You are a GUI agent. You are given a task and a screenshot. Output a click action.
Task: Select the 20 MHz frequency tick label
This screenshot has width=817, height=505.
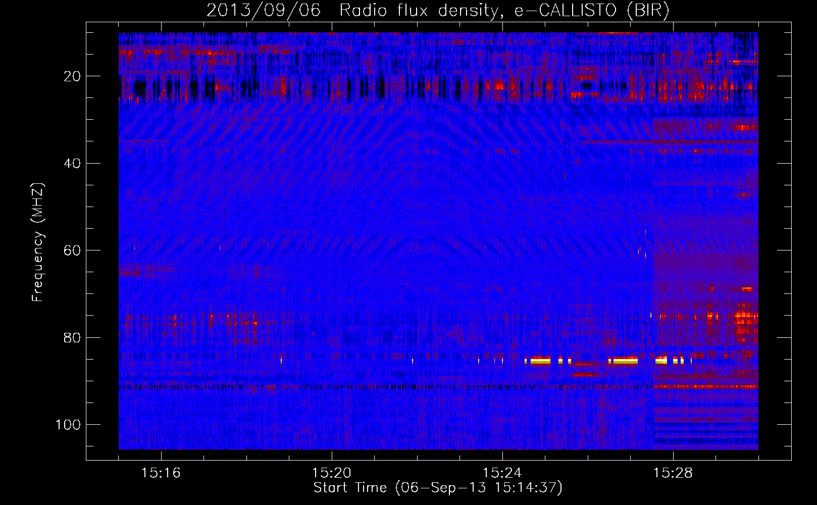click(73, 76)
